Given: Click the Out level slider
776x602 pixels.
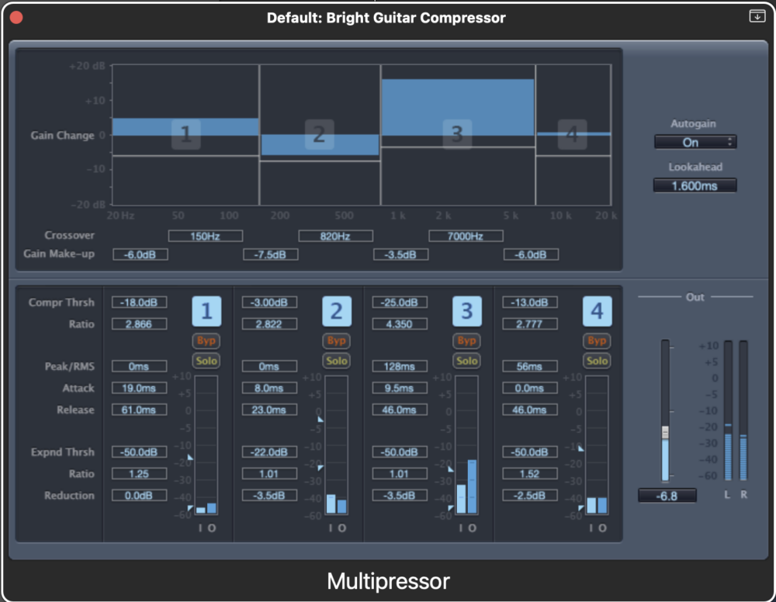Looking at the screenshot, I should point(664,433).
